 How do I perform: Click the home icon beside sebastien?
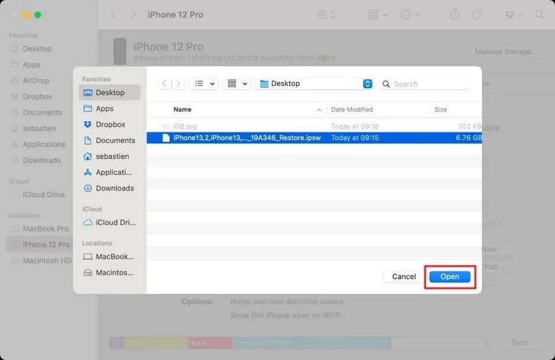coord(87,157)
